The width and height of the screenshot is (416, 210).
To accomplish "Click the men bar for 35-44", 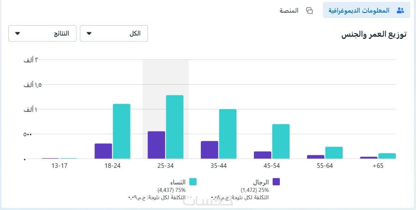I will click(209, 150).
